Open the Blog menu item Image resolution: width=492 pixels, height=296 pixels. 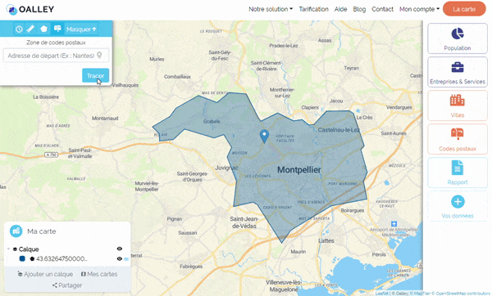pos(359,9)
